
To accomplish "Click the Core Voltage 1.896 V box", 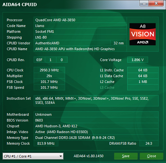I will pyautogui.click(x=137, y=60).
